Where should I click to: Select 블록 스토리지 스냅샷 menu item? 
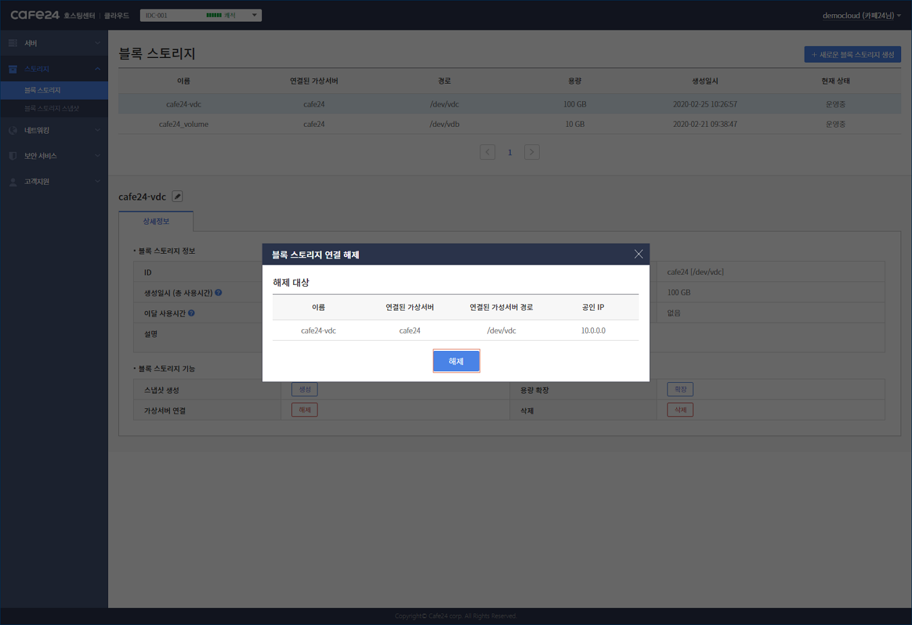coord(52,108)
